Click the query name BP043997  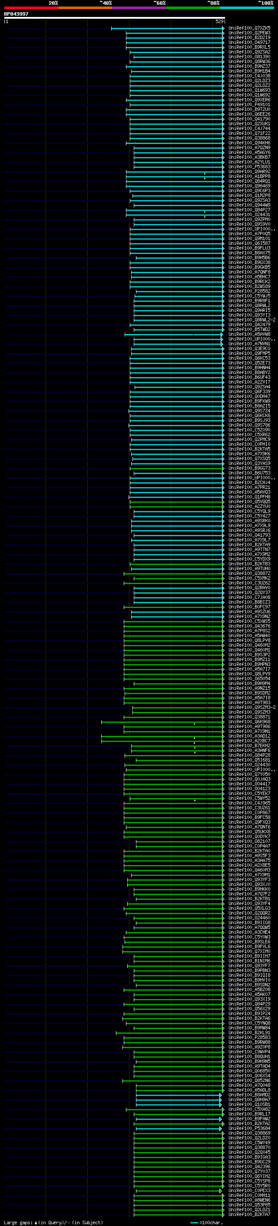16,14
